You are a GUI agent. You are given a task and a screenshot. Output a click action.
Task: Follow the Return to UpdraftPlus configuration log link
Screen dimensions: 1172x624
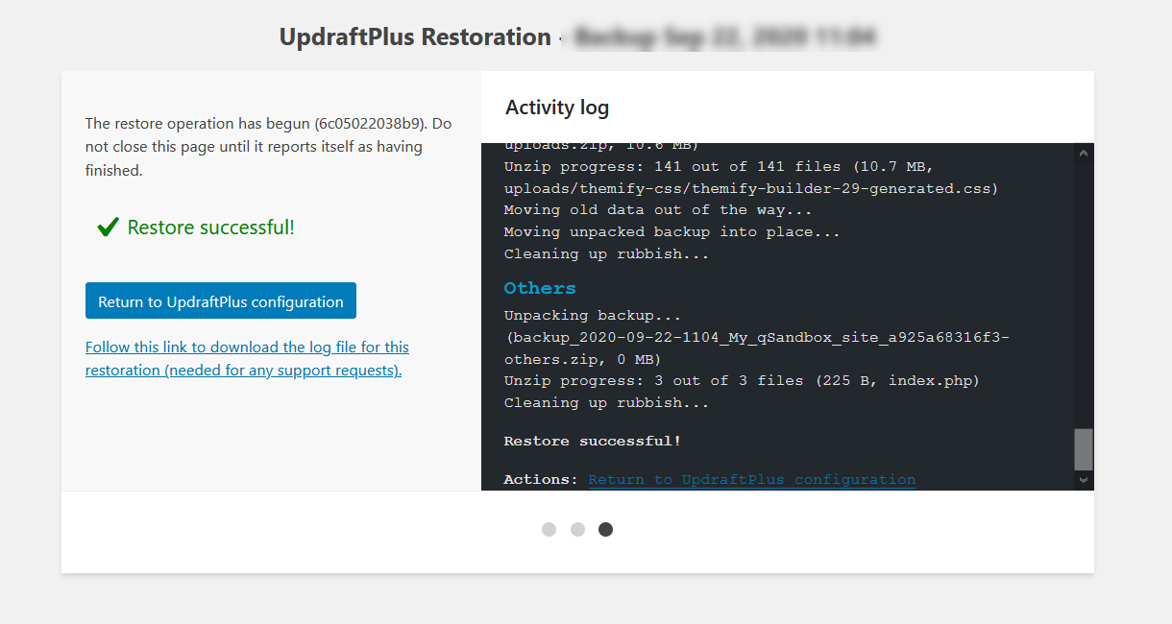[752, 479]
